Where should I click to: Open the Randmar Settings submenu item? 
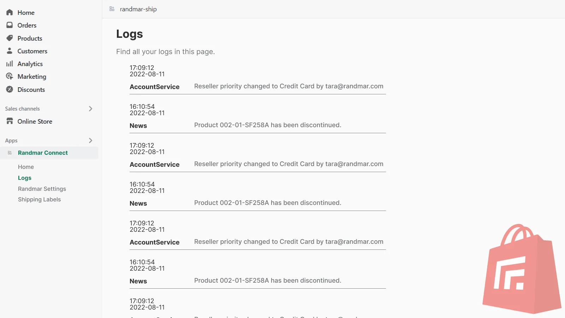tap(42, 189)
